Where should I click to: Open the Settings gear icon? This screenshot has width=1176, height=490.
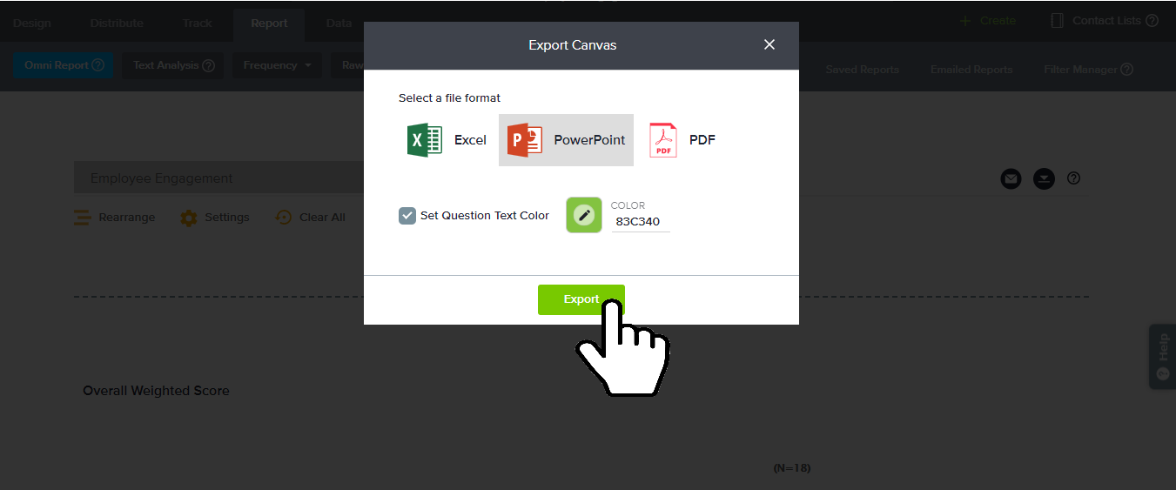189,218
